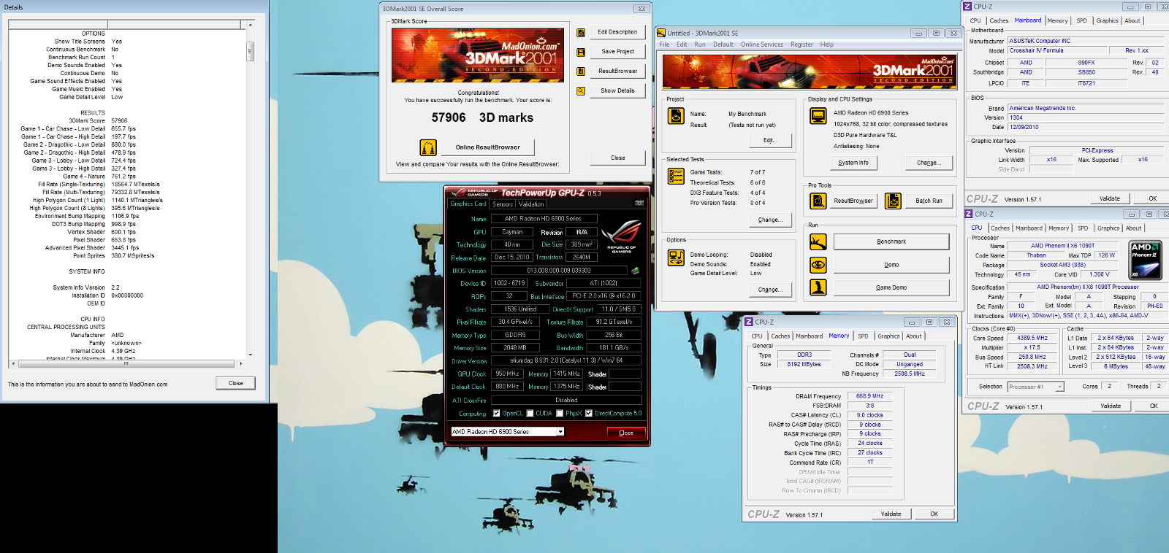Click the Options demo sound icon

(676, 258)
